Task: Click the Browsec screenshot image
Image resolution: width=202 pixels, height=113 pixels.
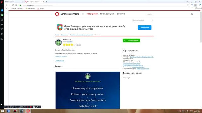Action: tap(88, 90)
